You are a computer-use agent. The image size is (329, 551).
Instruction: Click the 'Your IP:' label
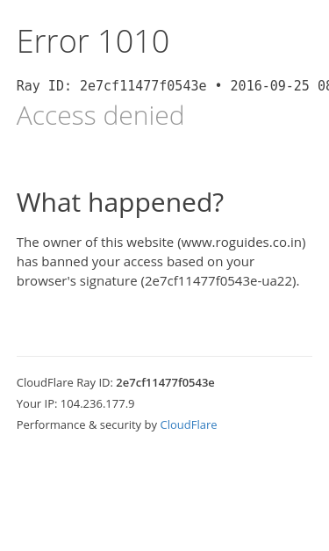[x=37, y=403]
